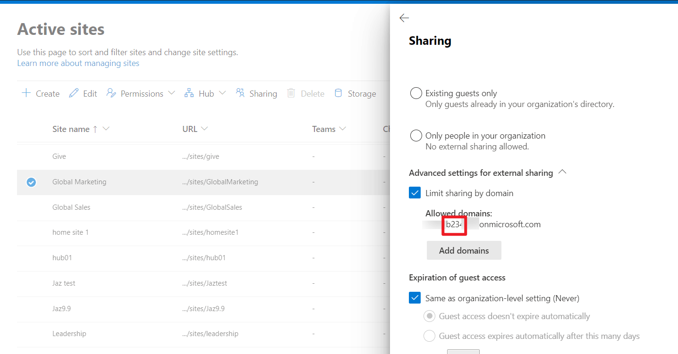Collapse Advanced settings for external sharing
Image resolution: width=678 pixels, height=354 pixels.
[562, 172]
